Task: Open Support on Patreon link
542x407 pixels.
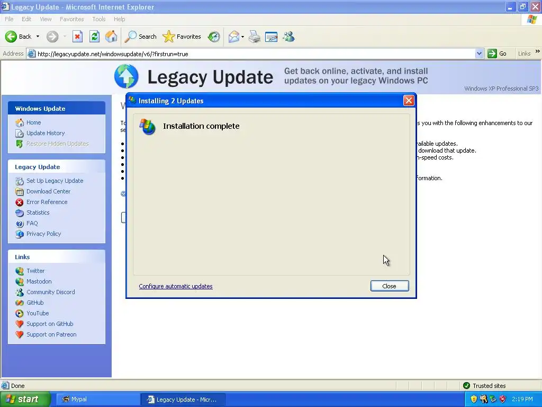Action: (x=51, y=334)
